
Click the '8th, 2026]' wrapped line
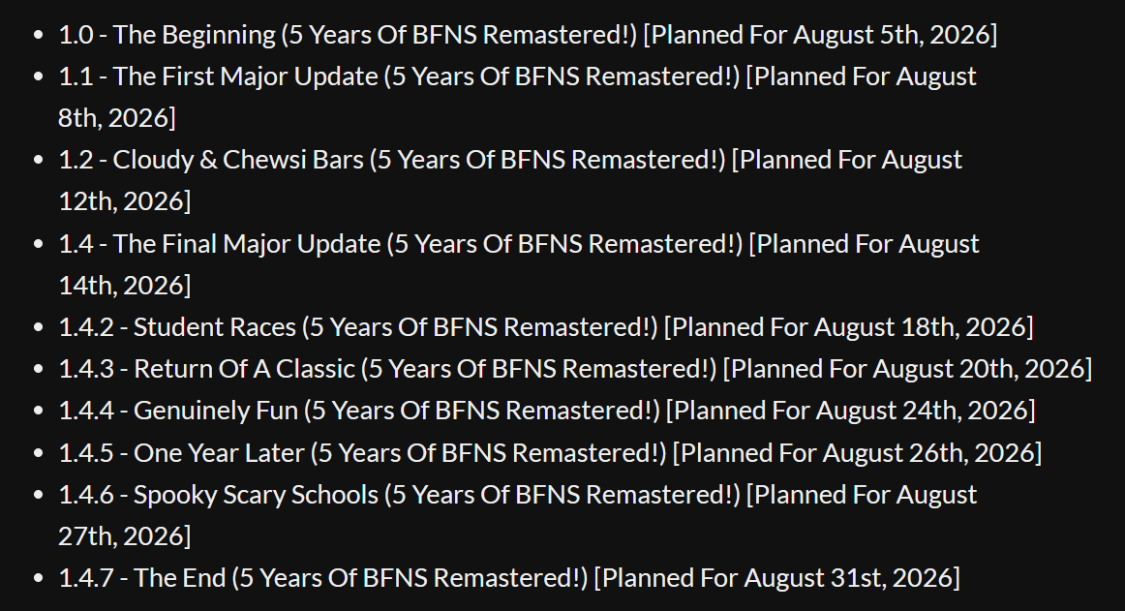coord(117,118)
